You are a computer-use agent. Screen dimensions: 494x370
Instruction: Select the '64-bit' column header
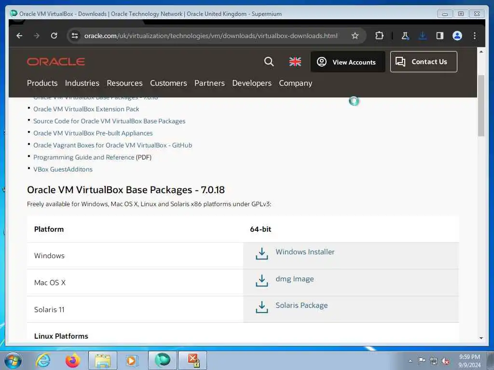pos(261,229)
